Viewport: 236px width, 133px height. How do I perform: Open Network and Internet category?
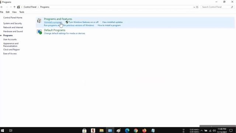(x=13, y=27)
